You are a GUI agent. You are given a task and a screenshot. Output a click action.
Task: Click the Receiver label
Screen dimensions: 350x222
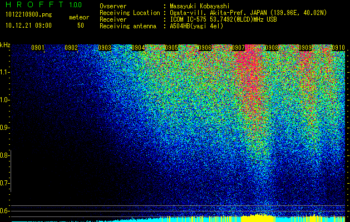(x=113, y=19)
